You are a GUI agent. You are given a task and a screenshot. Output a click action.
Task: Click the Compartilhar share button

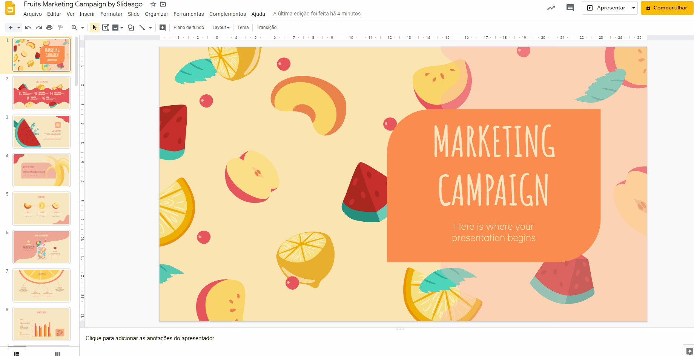coord(667,8)
